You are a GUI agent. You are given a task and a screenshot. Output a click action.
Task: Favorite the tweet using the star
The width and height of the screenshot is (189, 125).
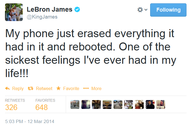click(58, 88)
